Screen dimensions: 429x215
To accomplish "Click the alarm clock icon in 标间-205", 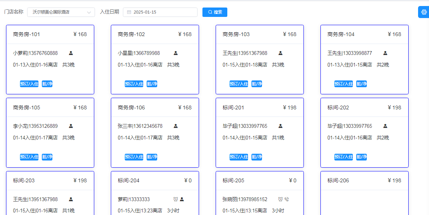I will tap(280, 199).
